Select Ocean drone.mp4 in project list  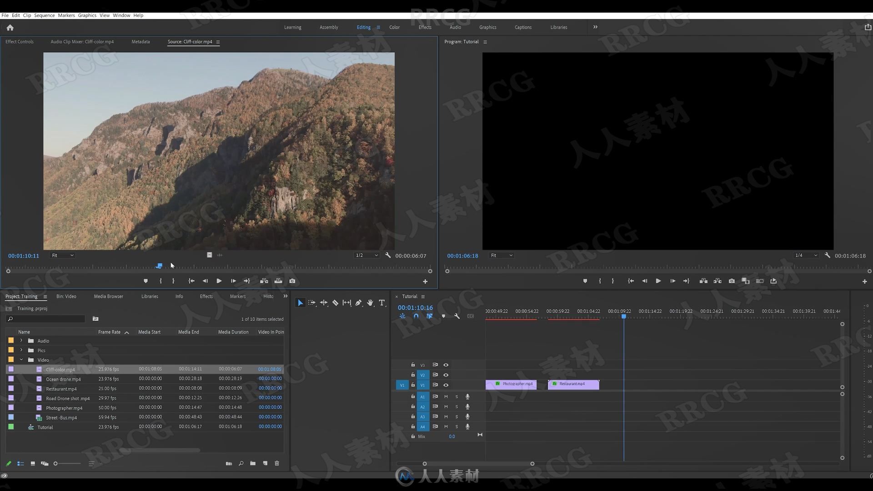[63, 379]
